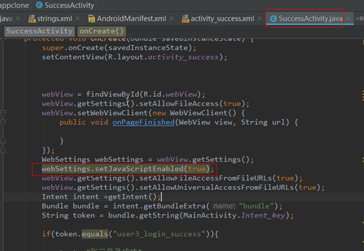Select appclone in the navigation bar

click(x=14, y=5)
